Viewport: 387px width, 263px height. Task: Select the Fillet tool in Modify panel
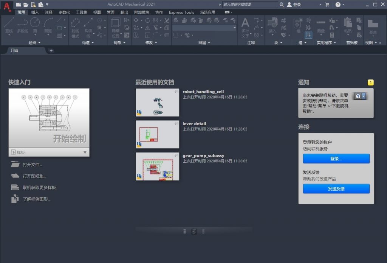coord(155,35)
